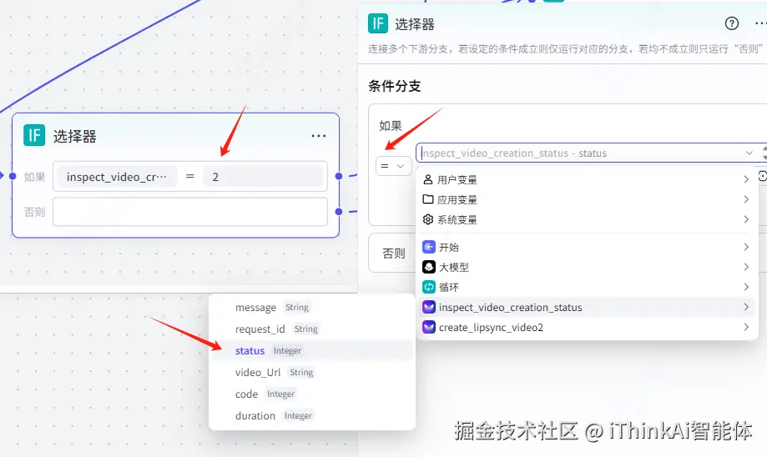
Task: Open the three-dot menu on the selector node
Action: pyautogui.click(x=319, y=136)
